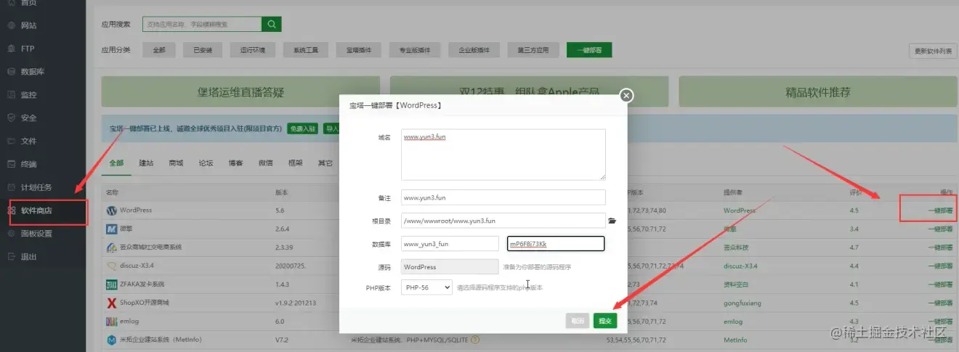The width and height of the screenshot is (959, 352).
Task: Open 网站 in the sidebar
Action: (29, 25)
